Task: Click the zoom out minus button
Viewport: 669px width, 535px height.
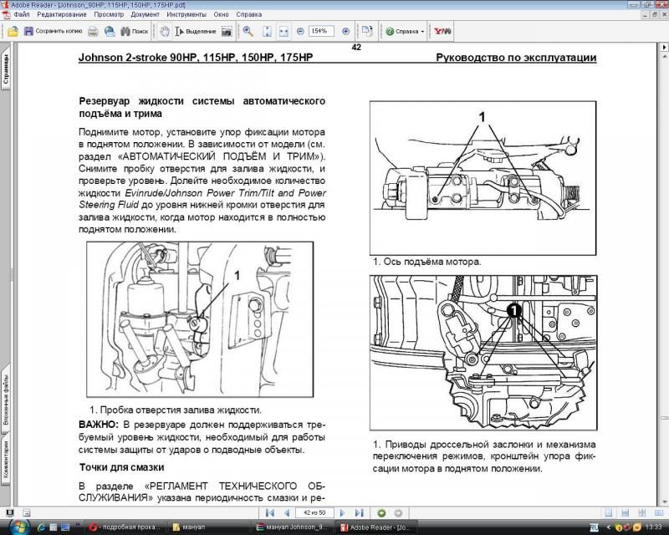Action: coord(301,31)
